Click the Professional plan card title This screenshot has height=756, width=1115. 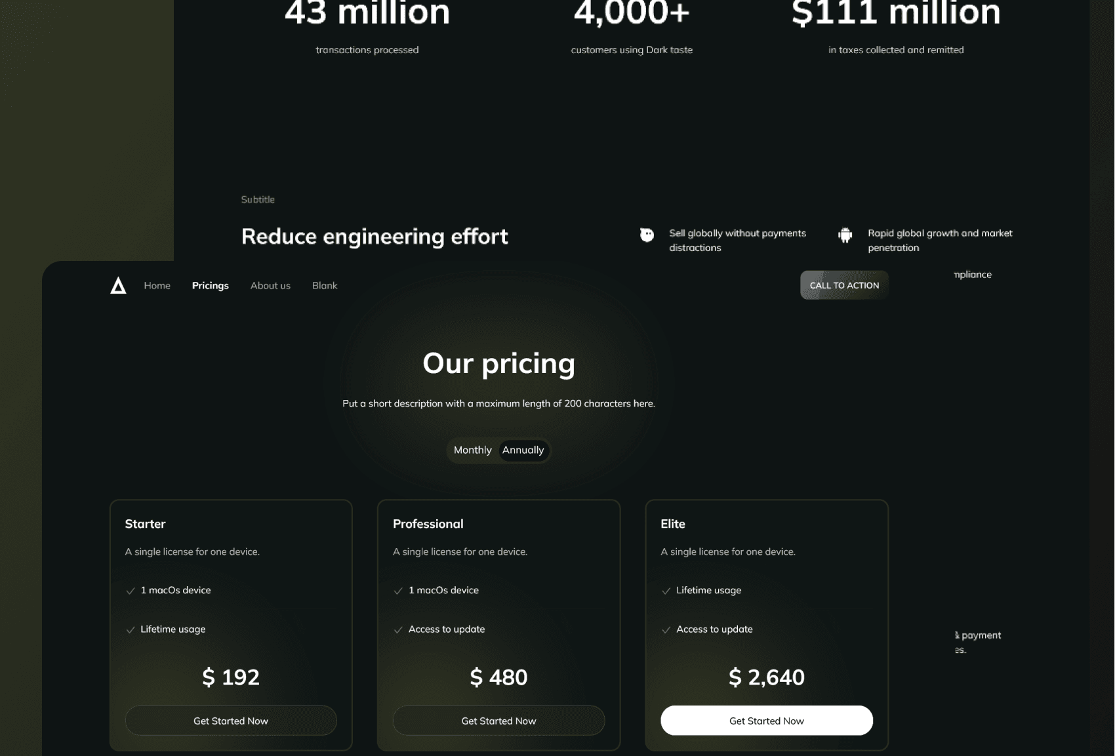click(428, 524)
